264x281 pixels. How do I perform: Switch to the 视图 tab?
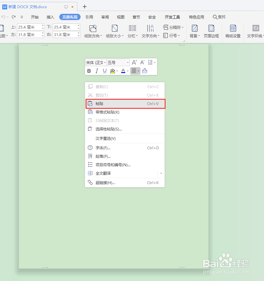click(120, 17)
